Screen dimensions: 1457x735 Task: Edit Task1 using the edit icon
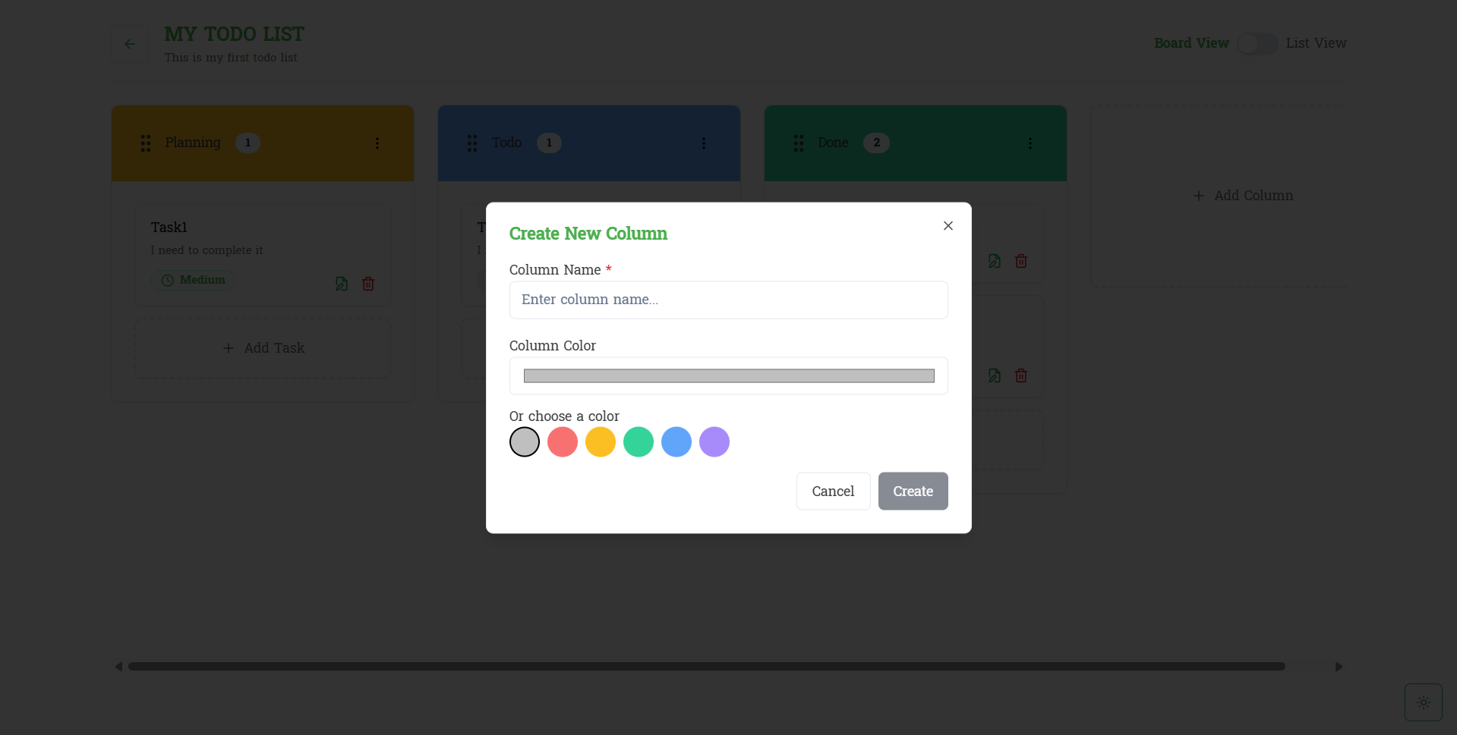(342, 284)
